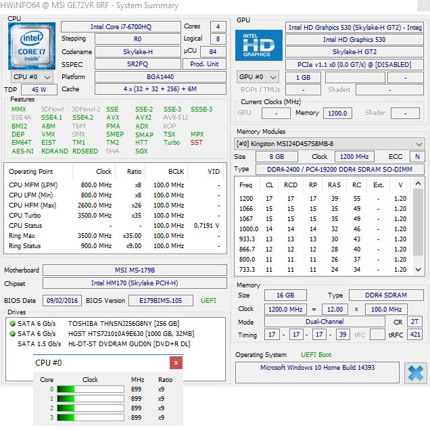Click the Freq column header
430x430 pixels.
coord(245,185)
